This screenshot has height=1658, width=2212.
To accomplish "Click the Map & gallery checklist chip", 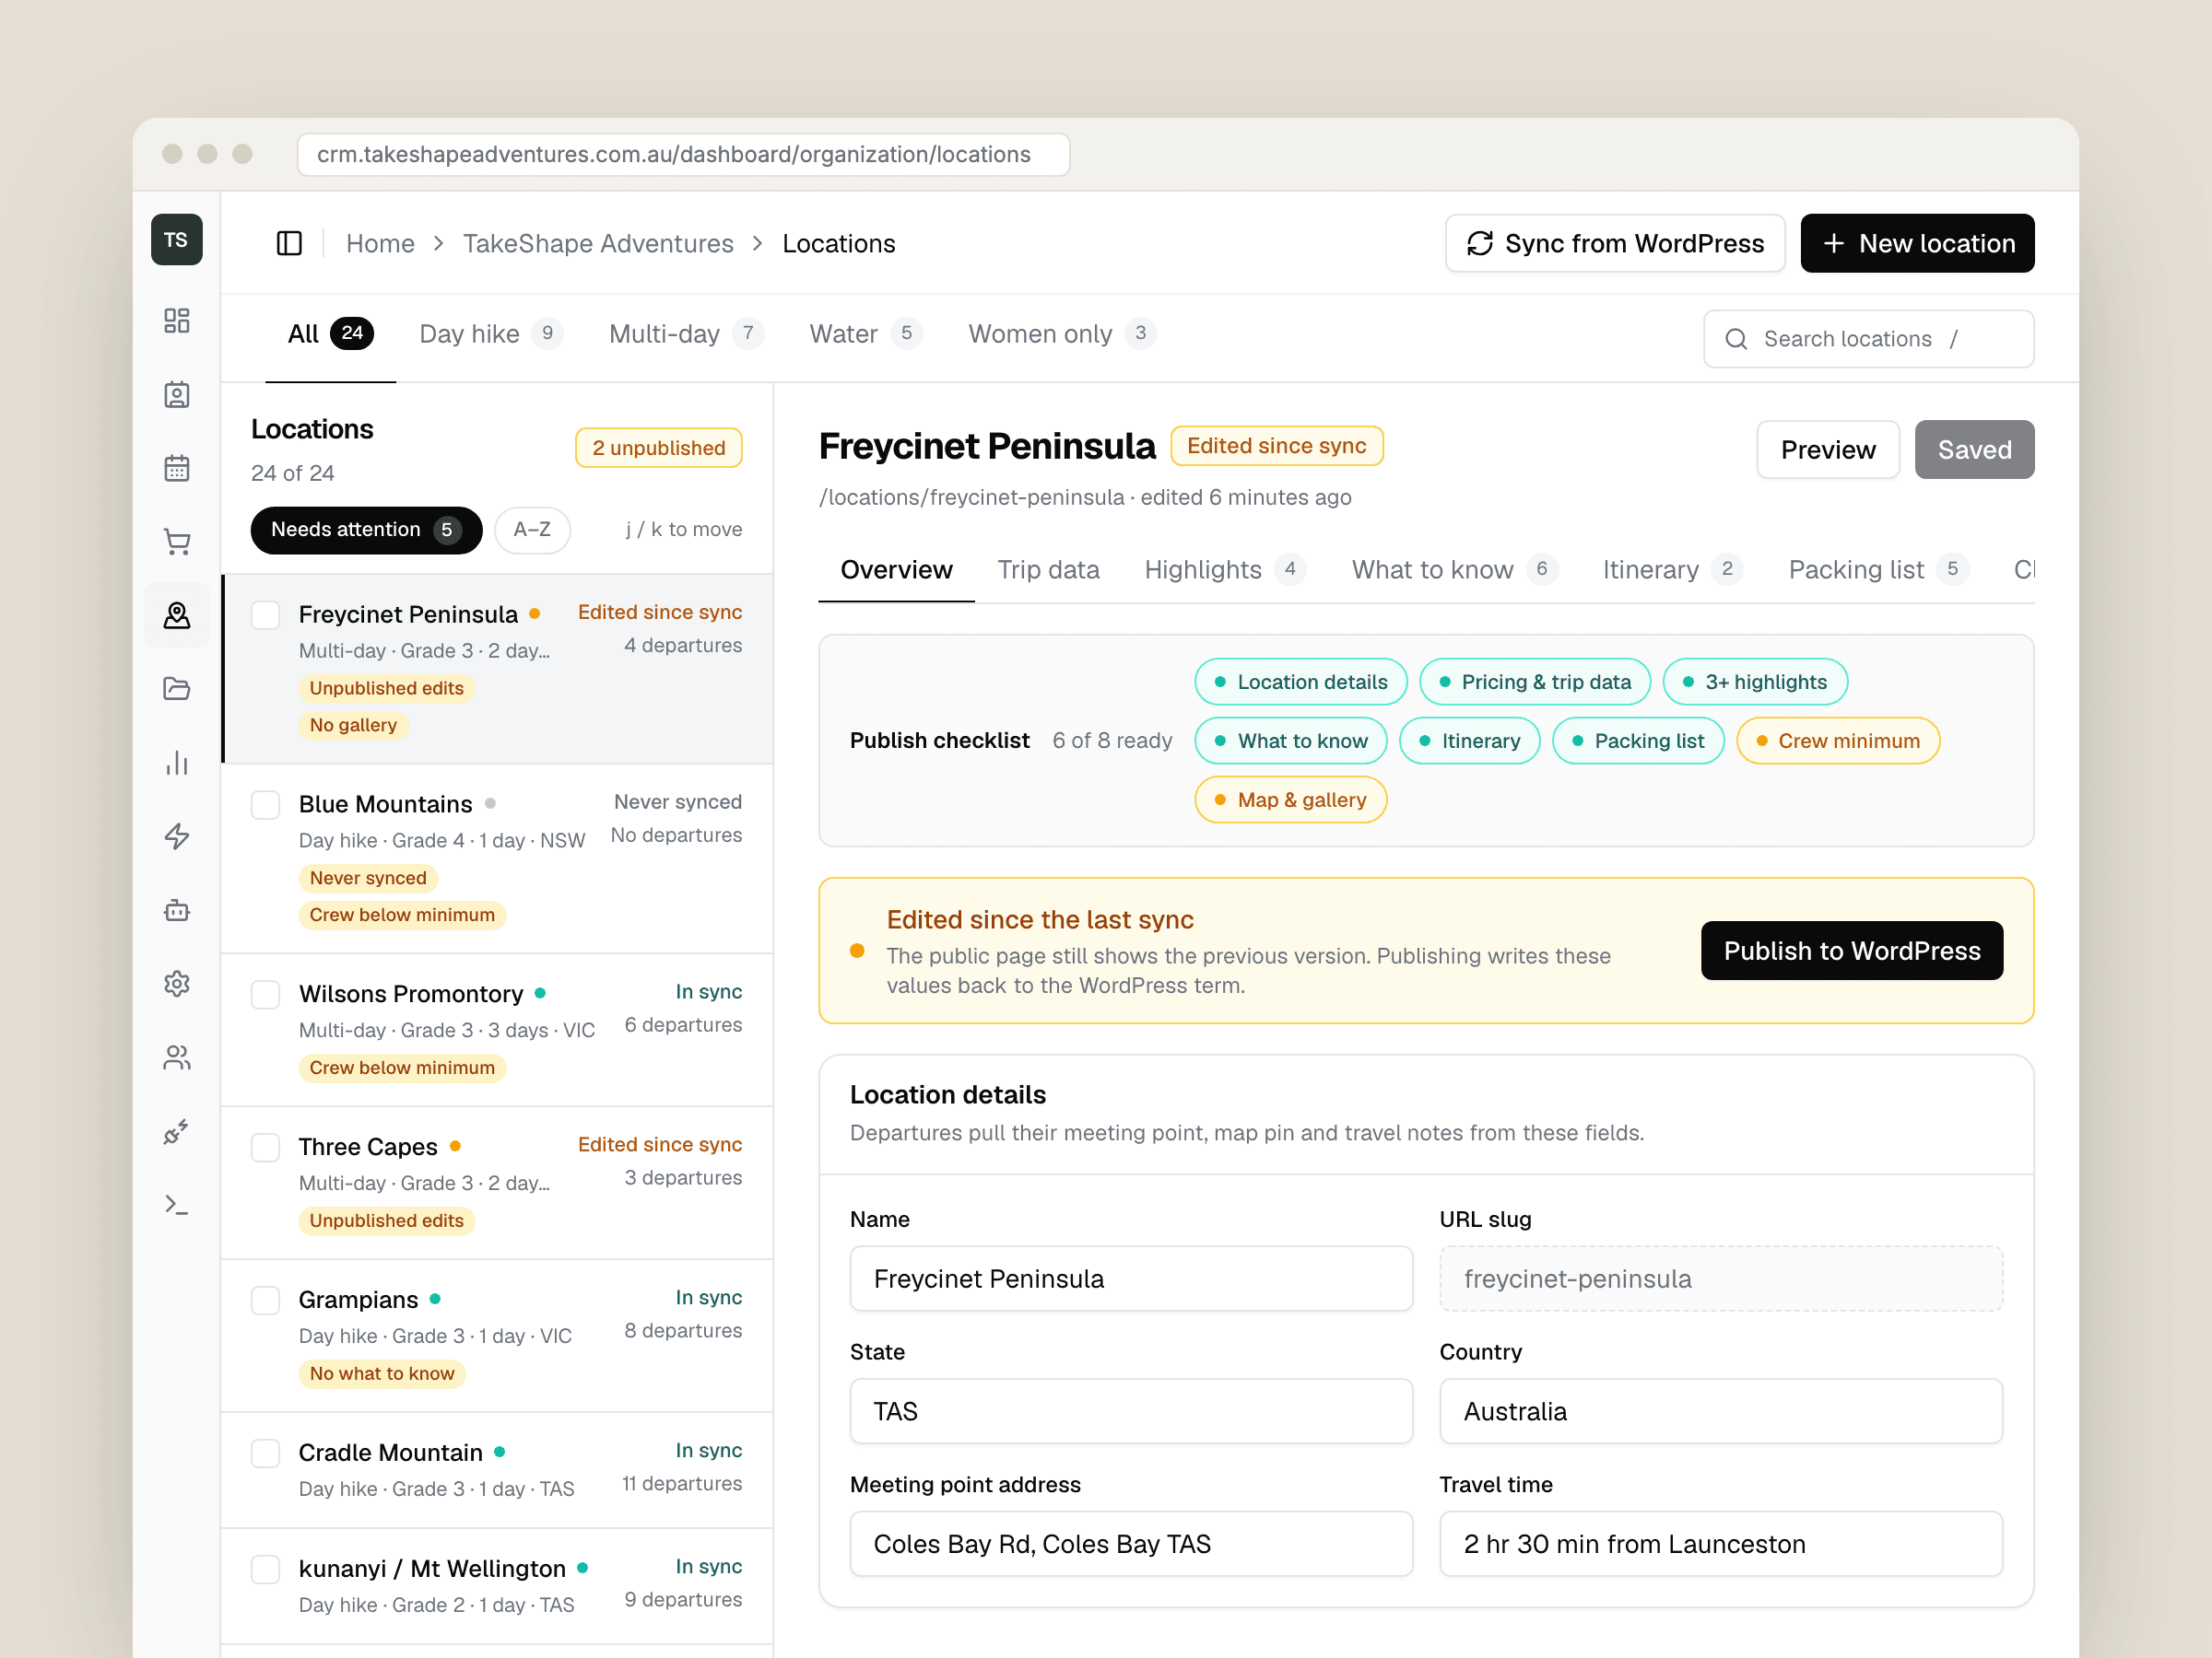I will [x=1291, y=800].
